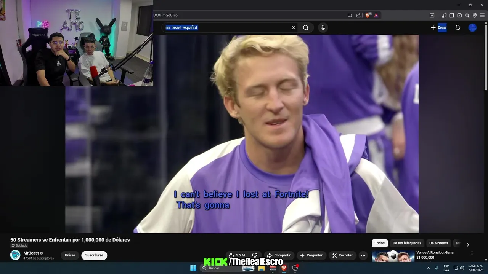Click the page vertical scrollbar
Image resolution: width=488 pixels, height=274 pixels.
coord(486,57)
